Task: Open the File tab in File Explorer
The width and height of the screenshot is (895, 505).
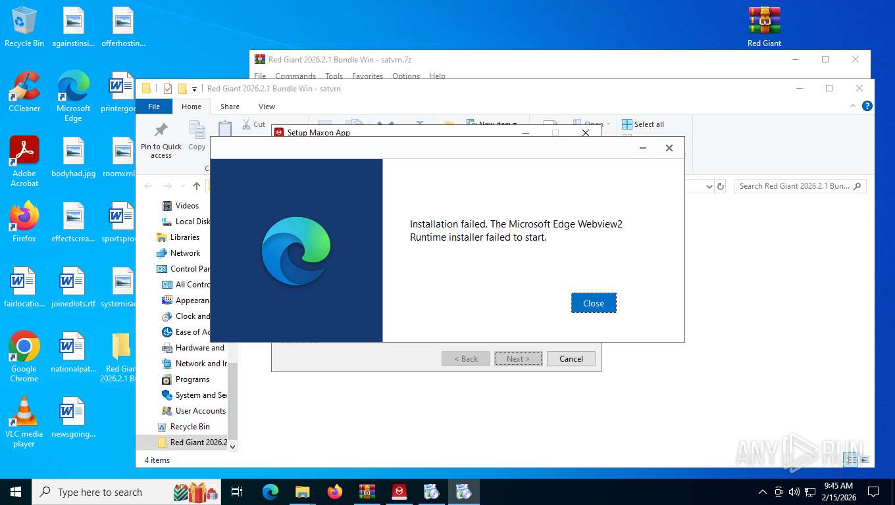Action: (x=154, y=107)
